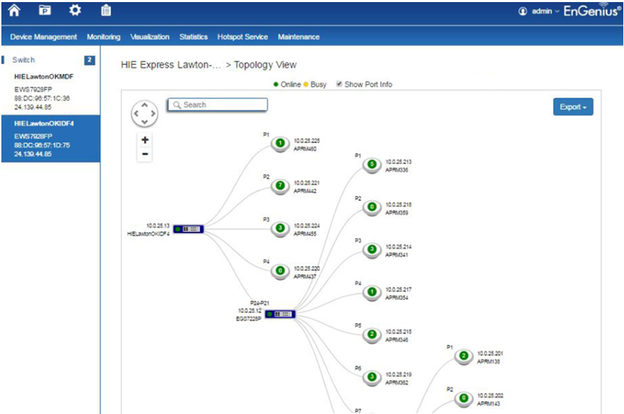624x414 pixels.
Task: Click the 10.0.25.214 IP label
Action: tap(398, 247)
